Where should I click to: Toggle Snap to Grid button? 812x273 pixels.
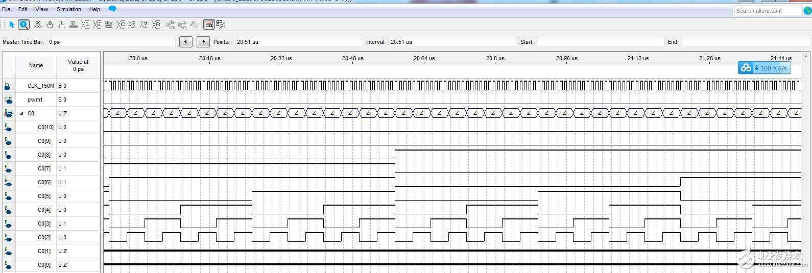[x=209, y=24]
